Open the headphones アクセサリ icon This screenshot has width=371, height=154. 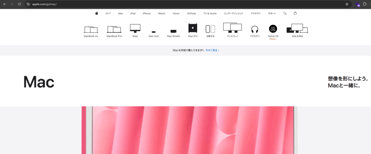pos(255,30)
